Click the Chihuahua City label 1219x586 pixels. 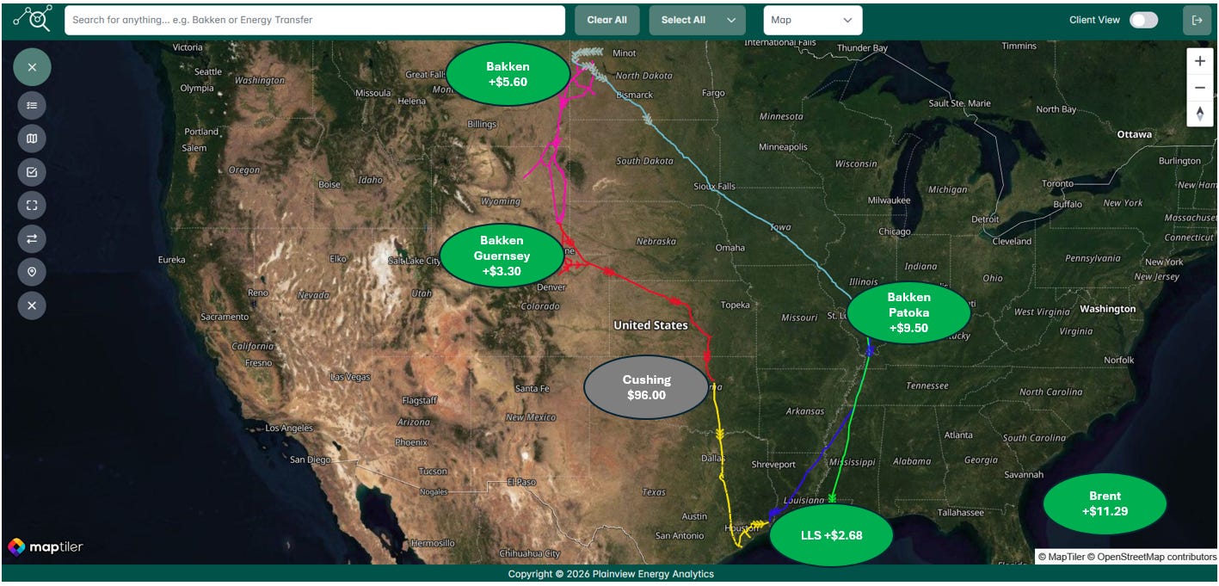click(x=530, y=554)
